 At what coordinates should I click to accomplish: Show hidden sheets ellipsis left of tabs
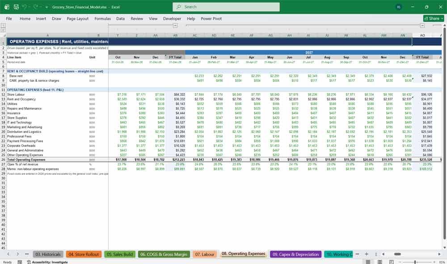27,254
